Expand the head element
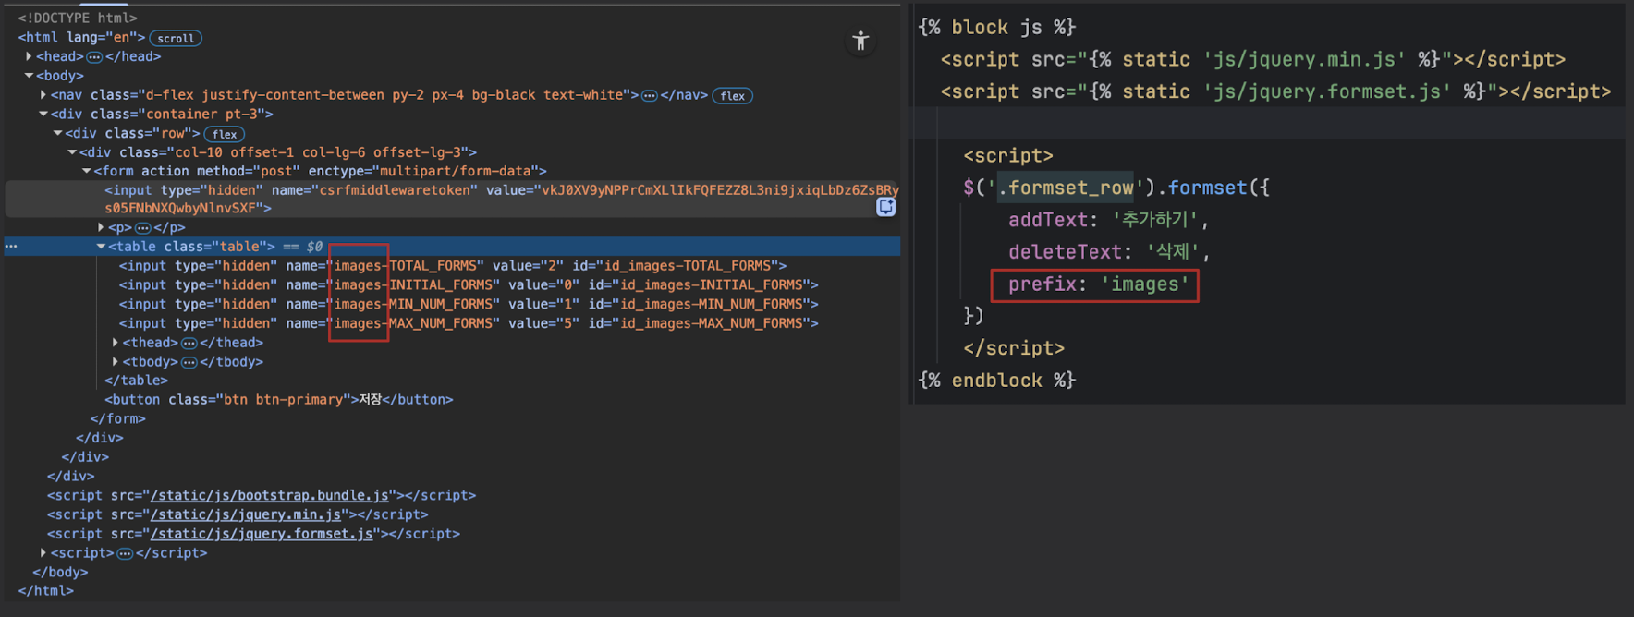The image size is (1634, 617). [29, 56]
